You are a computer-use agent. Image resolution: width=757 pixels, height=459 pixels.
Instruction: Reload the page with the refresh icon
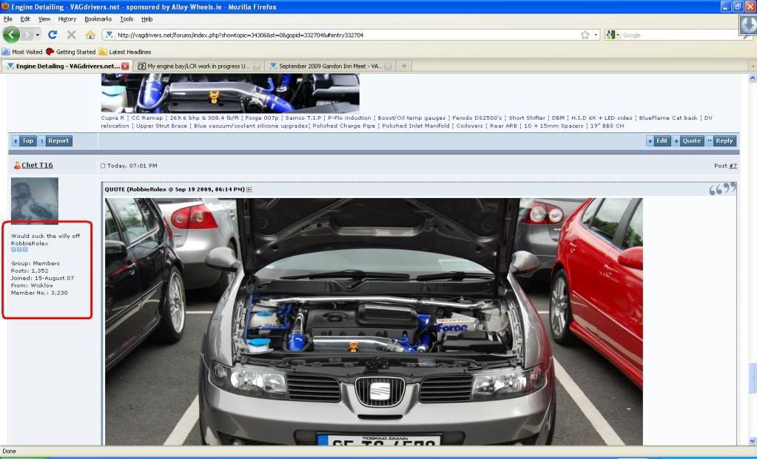coord(53,35)
